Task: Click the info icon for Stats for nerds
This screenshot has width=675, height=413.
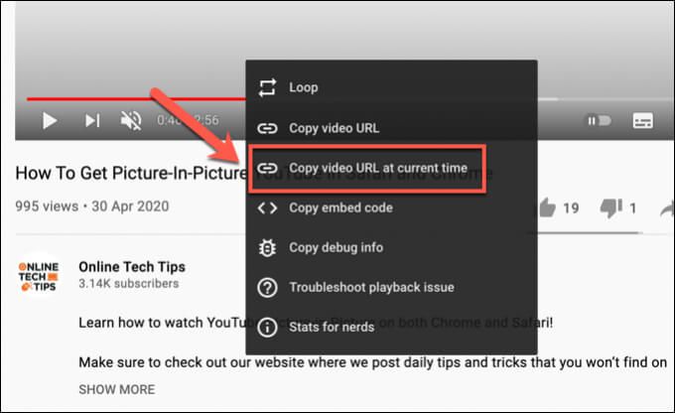Action: 267,328
